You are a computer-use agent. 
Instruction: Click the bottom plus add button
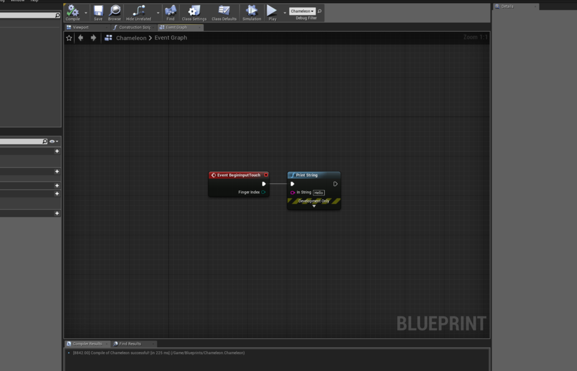point(57,213)
